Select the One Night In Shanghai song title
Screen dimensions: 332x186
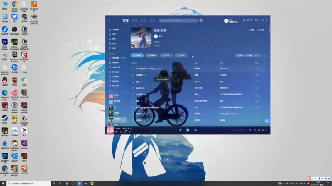pos(146,69)
